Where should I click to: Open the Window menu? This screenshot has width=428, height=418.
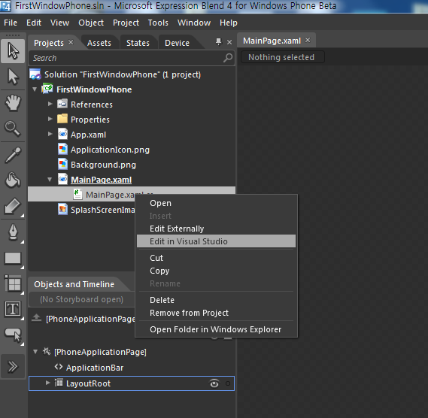[x=194, y=23]
